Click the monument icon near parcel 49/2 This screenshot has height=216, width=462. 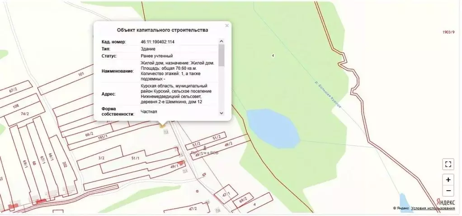(205, 147)
